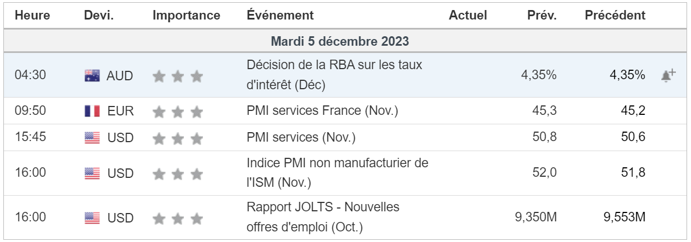Screen dimensions: 691x242
Task: Click the importance stars for the RBA decision
Action: [x=178, y=76]
